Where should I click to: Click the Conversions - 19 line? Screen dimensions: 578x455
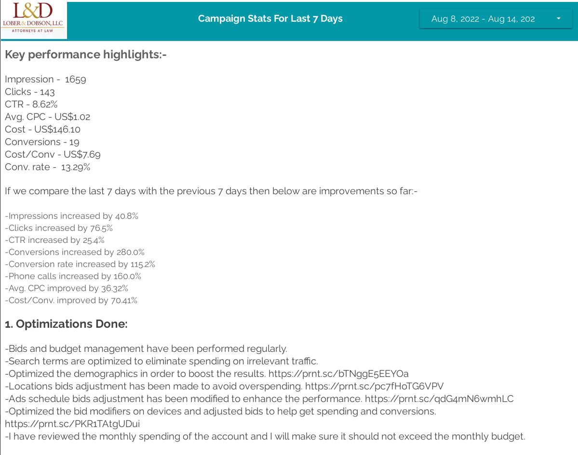click(42, 142)
